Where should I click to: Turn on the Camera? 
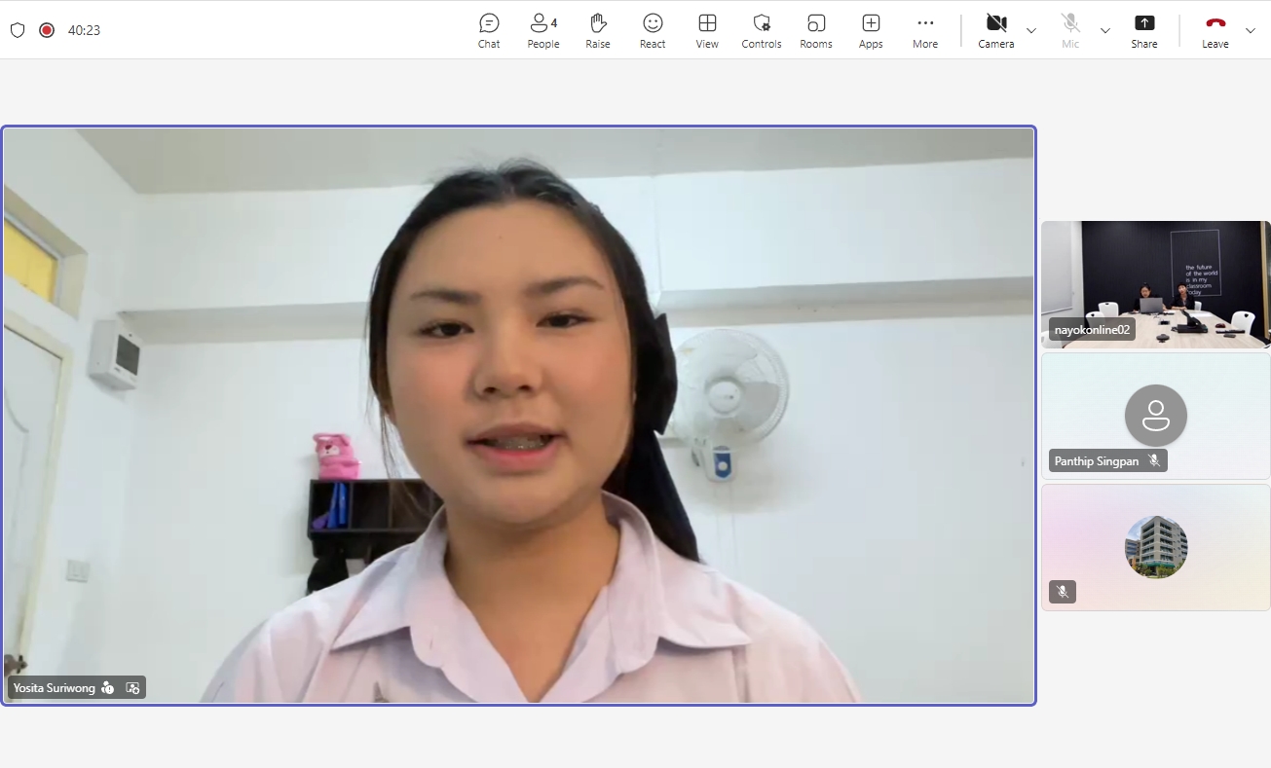995,30
